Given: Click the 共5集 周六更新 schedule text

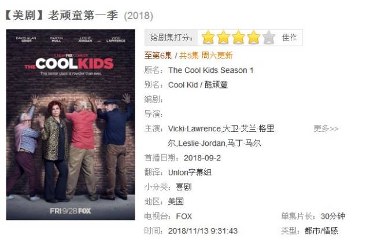Looking at the screenshot, I should coord(206,56).
